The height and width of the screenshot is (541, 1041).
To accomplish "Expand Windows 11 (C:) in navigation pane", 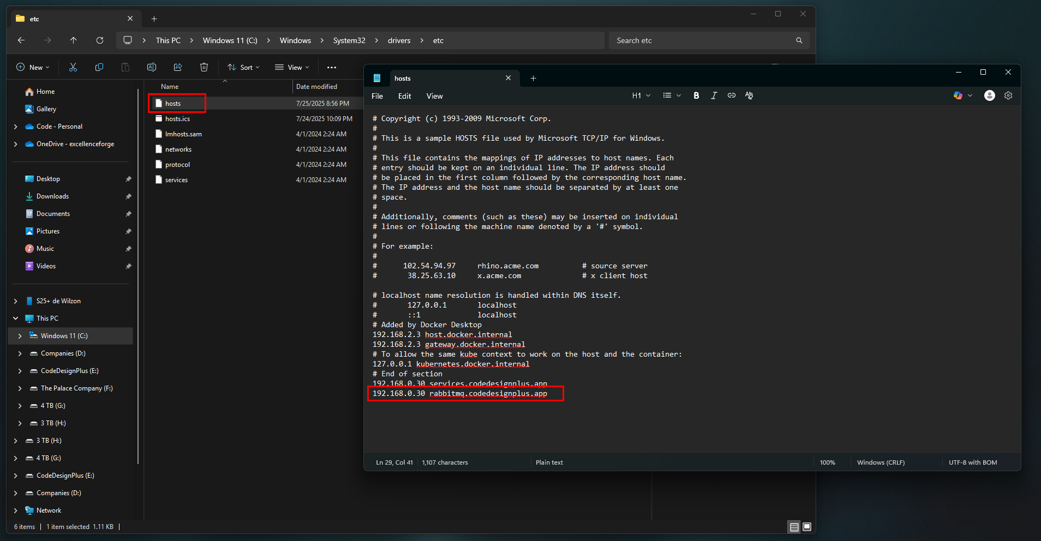I will [x=20, y=336].
